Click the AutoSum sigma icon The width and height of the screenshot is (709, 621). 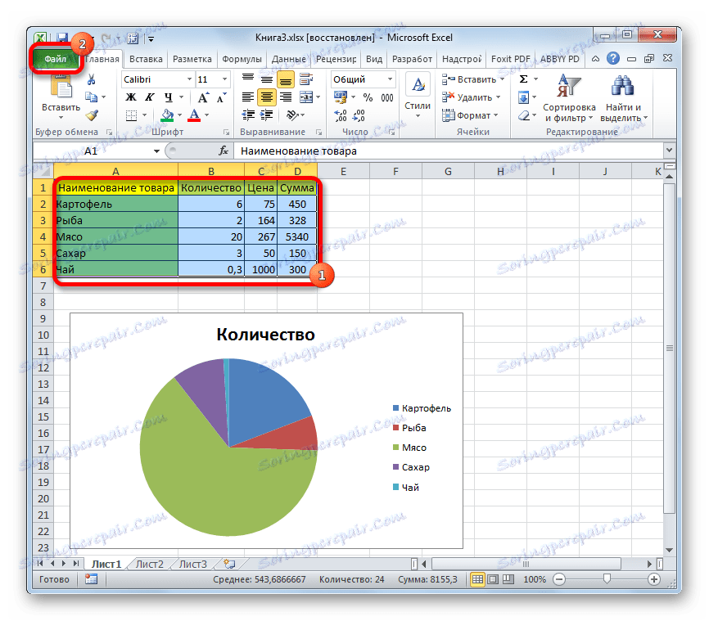pos(523,79)
